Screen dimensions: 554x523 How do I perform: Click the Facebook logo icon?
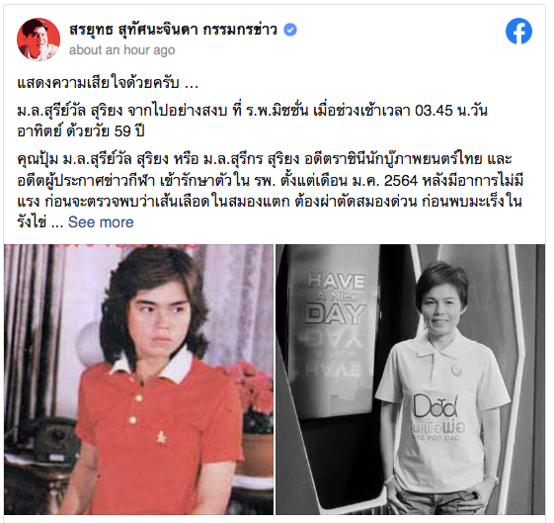click(x=518, y=31)
